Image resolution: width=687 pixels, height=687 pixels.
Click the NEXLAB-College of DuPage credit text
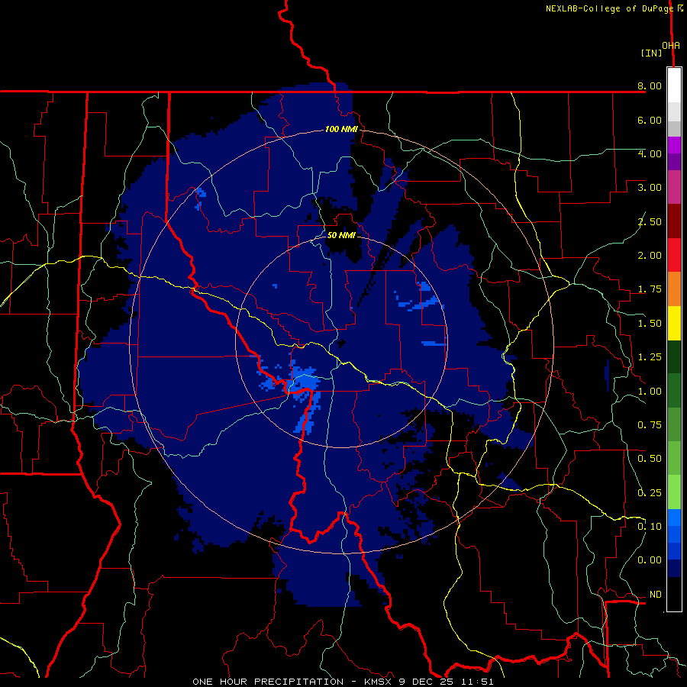pyautogui.click(x=609, y=8)
